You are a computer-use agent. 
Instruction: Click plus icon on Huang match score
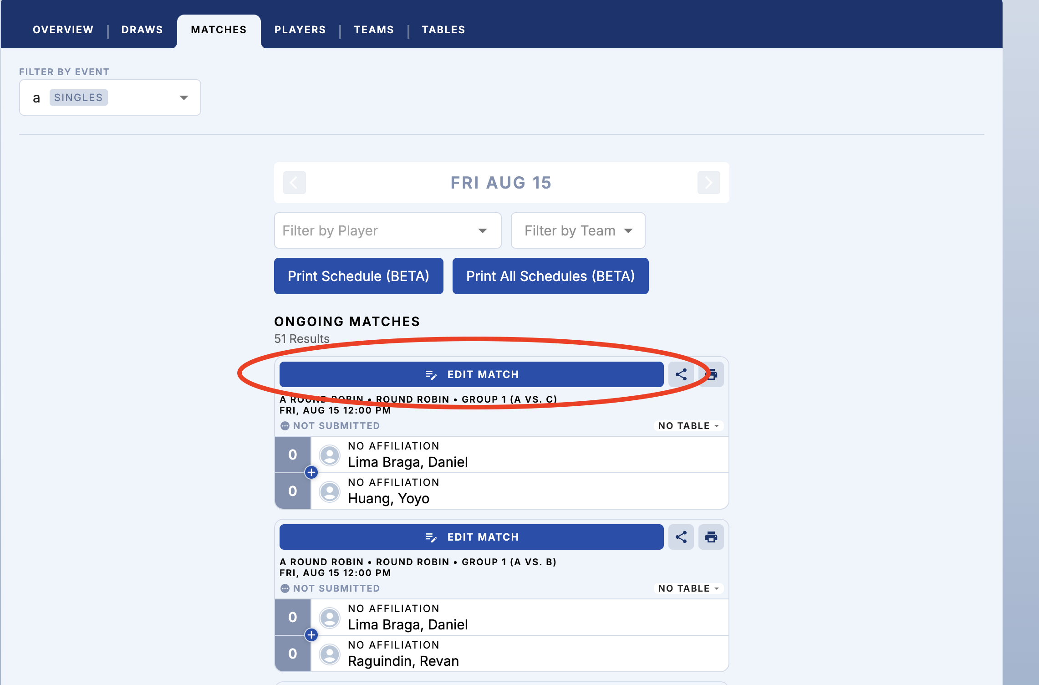point(311,472)
